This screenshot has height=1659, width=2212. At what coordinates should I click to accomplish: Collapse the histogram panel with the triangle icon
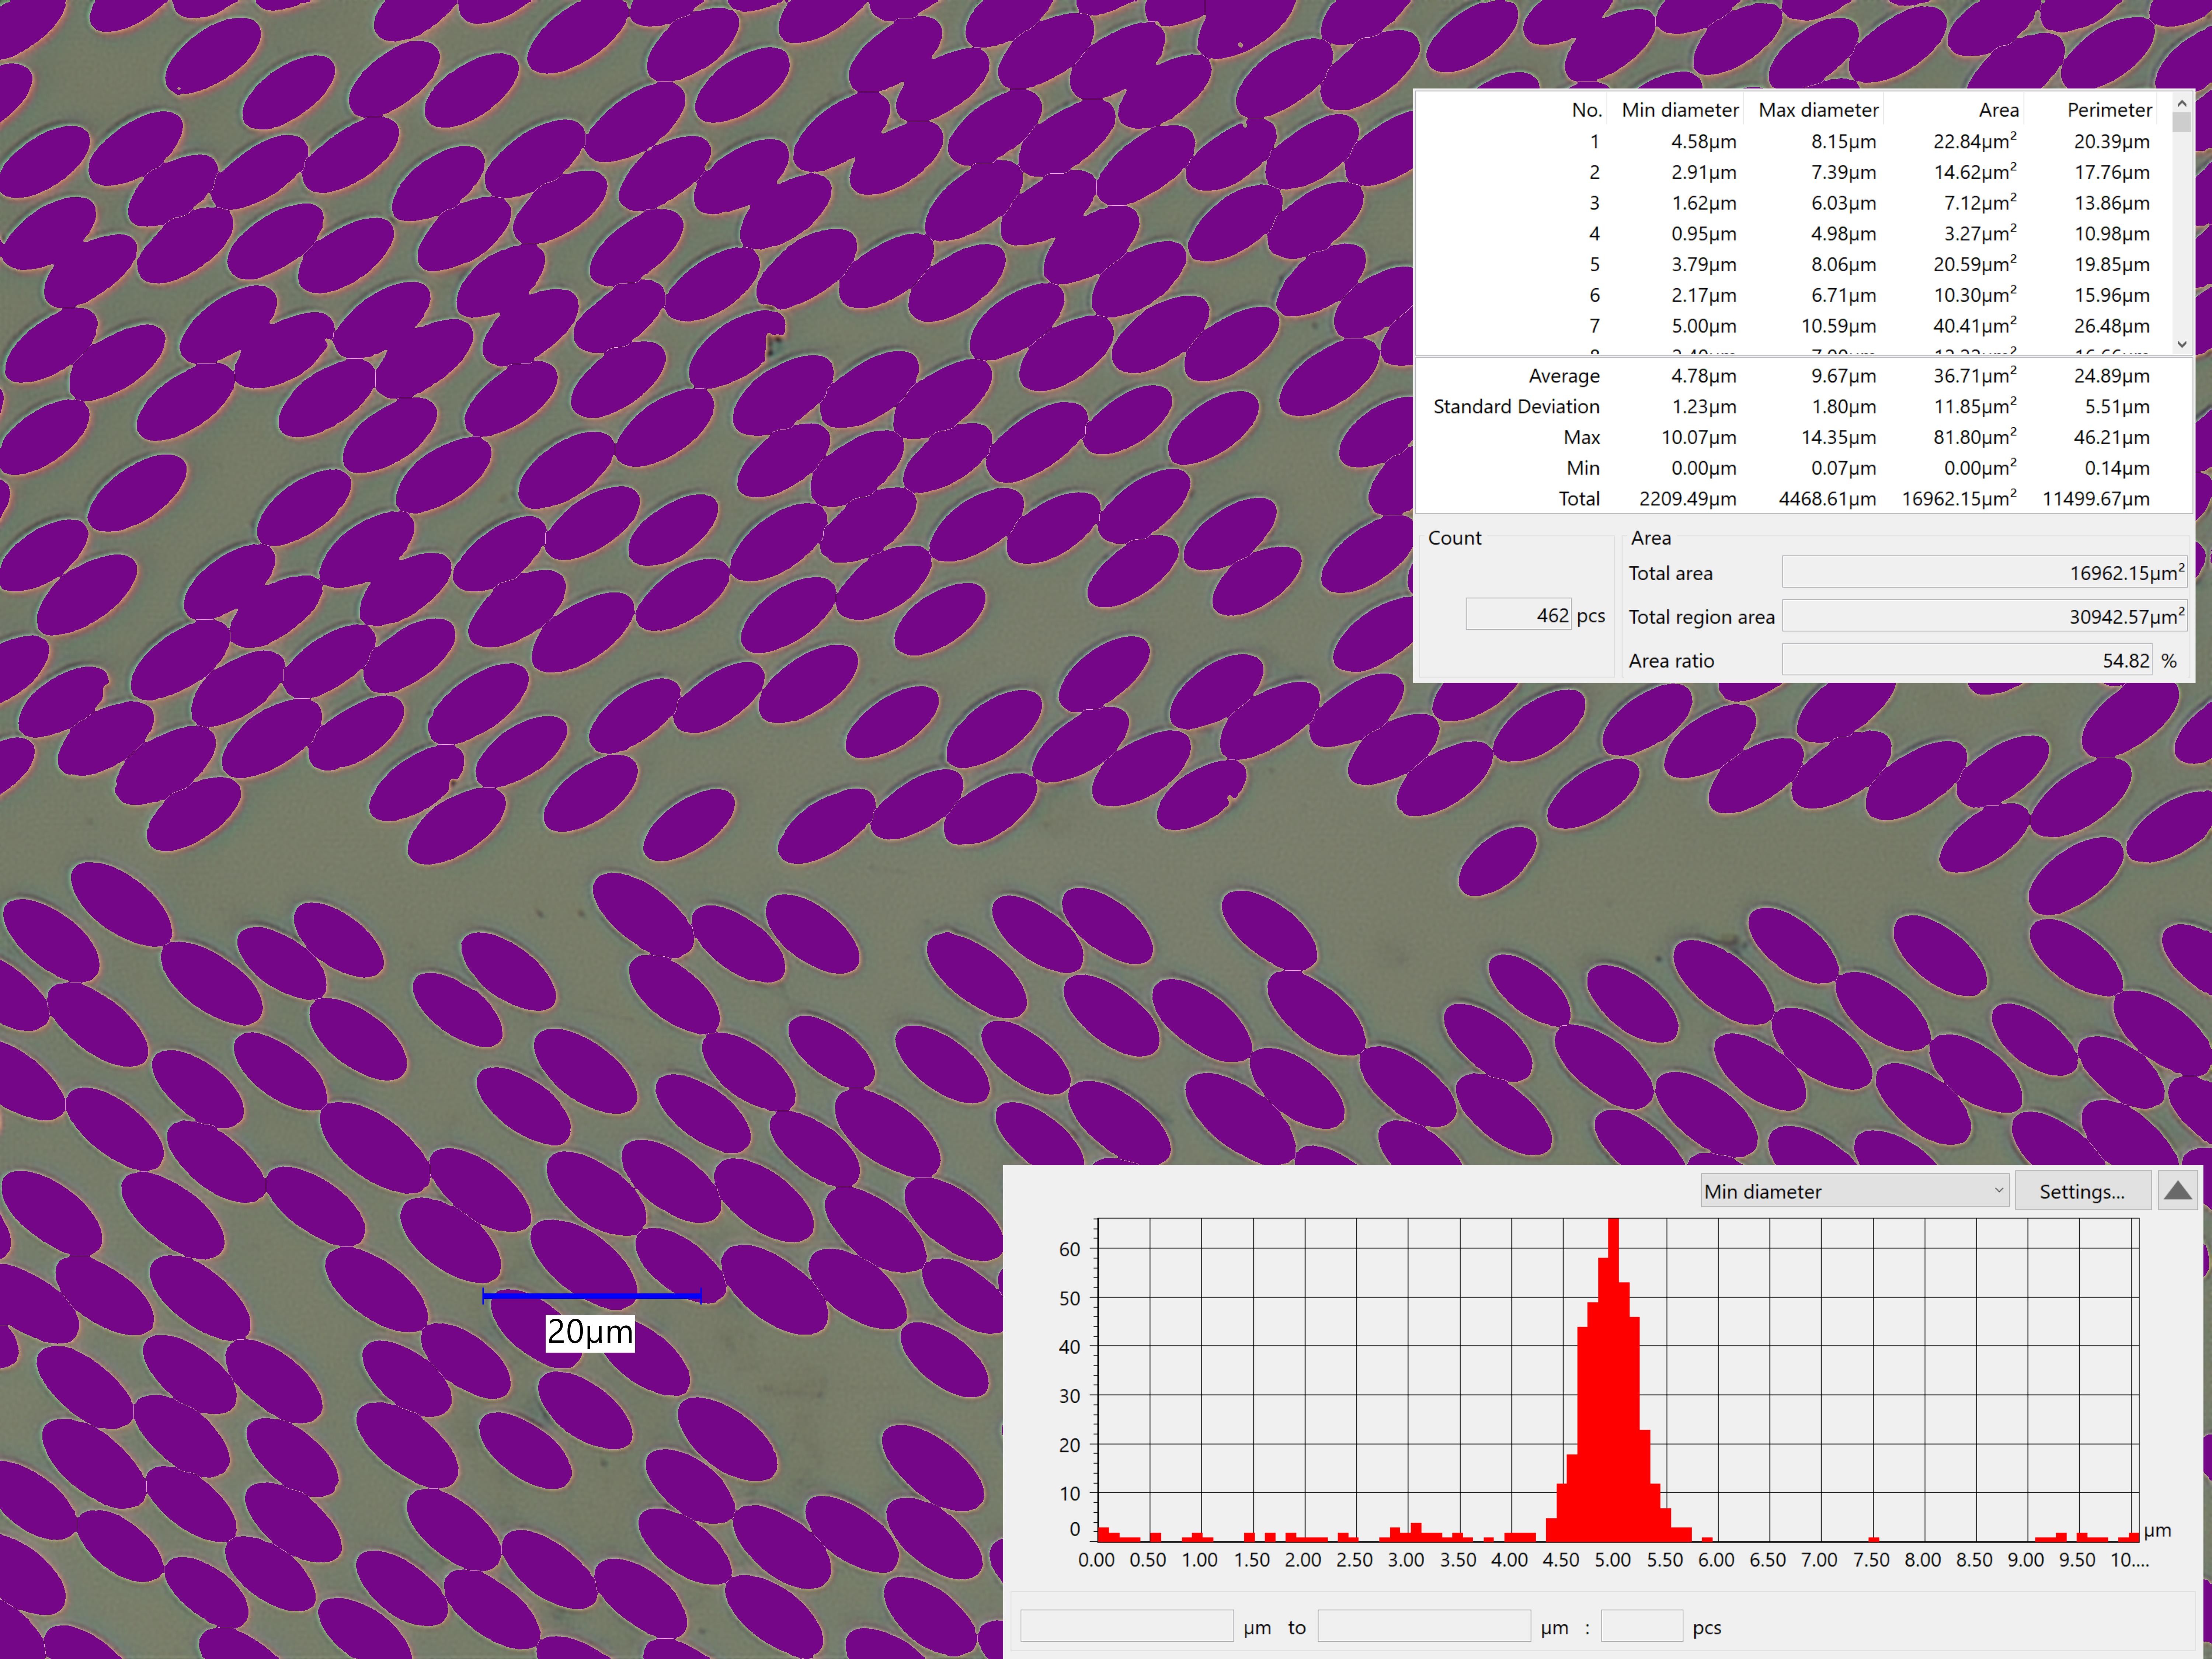[x=2177, y=1191]
